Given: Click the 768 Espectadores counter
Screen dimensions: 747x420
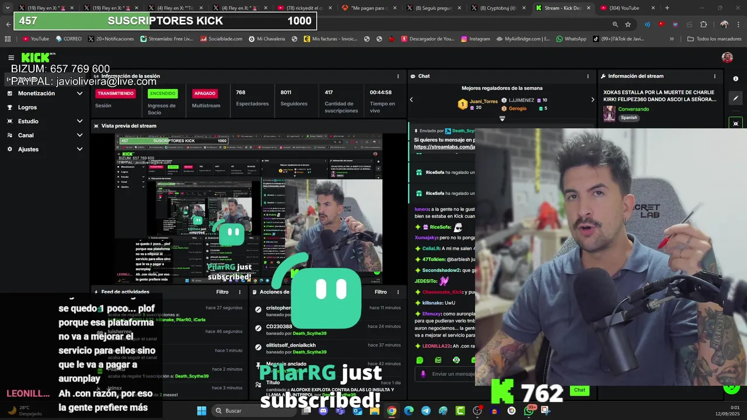Looking at the screenshot, I should click(252, 97).
